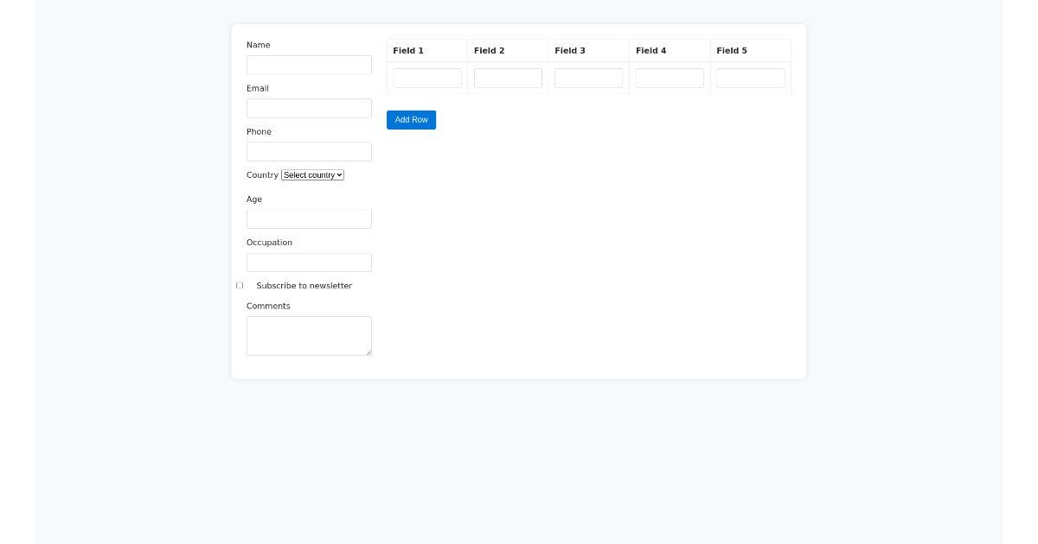
Task: Focus the Field 2 table input
Action: (x=508, y=79)
